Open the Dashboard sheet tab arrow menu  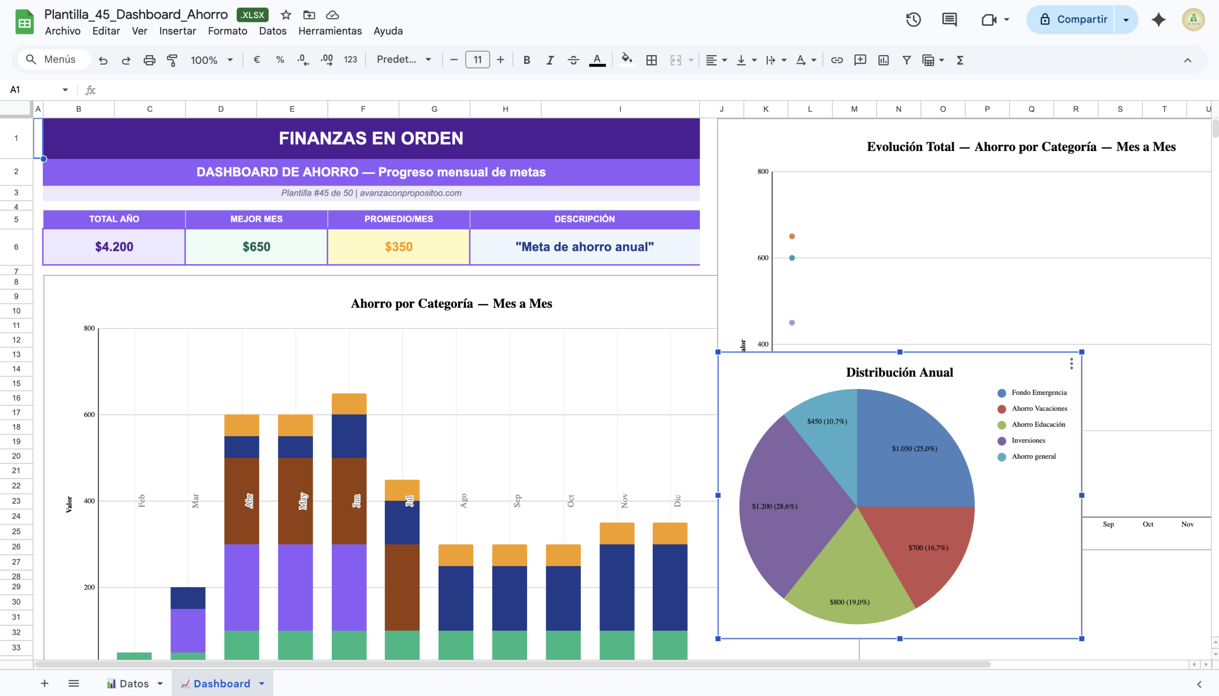pyautogui.click(x=262, y=684)
